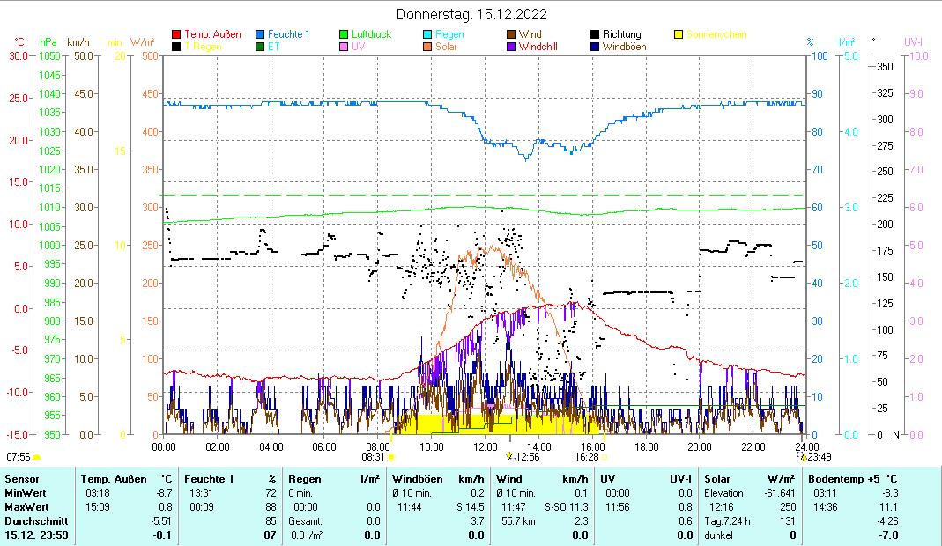Click the sun icon beside 07:56
Viewport: 942px width, 546px height.
37,458
